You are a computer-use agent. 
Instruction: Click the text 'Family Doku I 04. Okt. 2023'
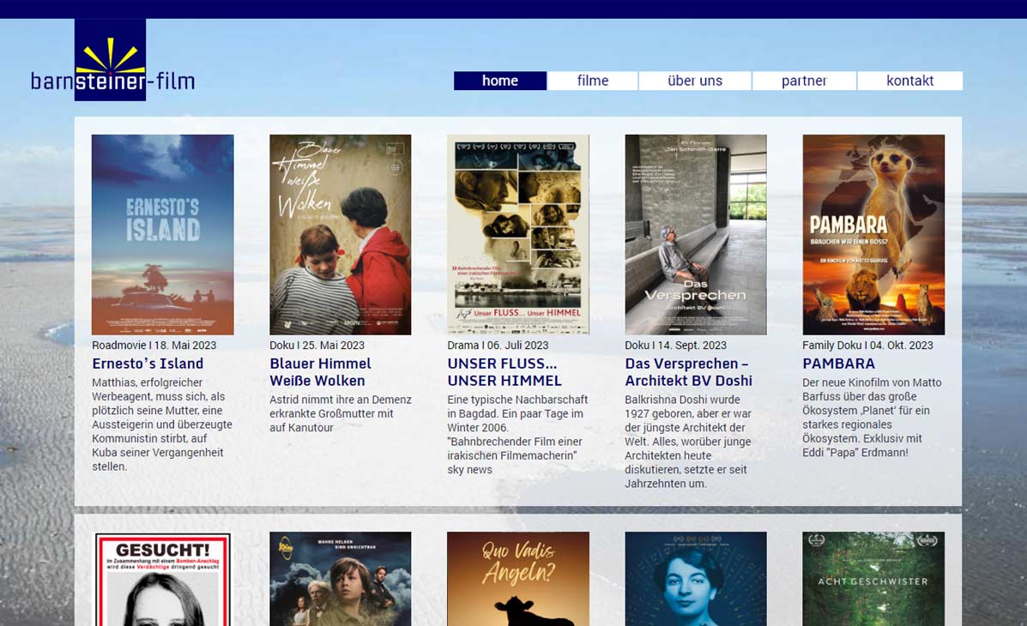pyautogui.click(x=867, y=345)
